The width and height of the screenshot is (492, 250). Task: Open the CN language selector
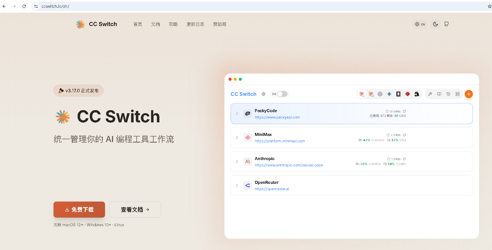pos(420,24)
